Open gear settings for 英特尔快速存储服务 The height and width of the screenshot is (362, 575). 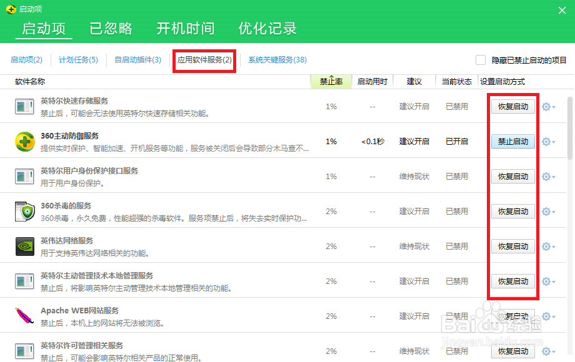pos(548,107)
